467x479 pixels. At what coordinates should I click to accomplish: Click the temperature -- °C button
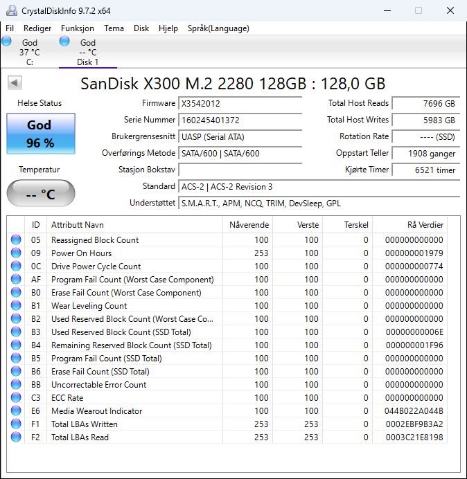pyautogui.click(x=41, y=193)
